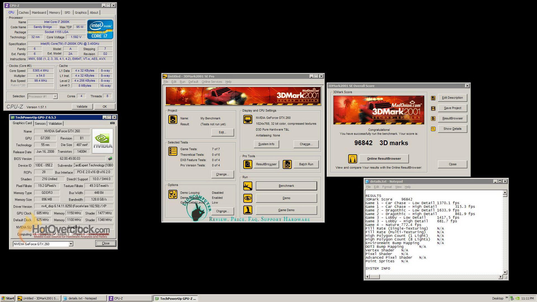Click the Batch Run icon in Pro Tools
Screen dimensions: 537x302
tap(287, 164)
